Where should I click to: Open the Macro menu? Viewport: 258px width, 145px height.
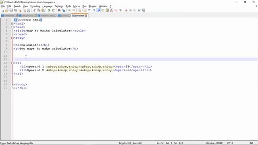[77, 6]
